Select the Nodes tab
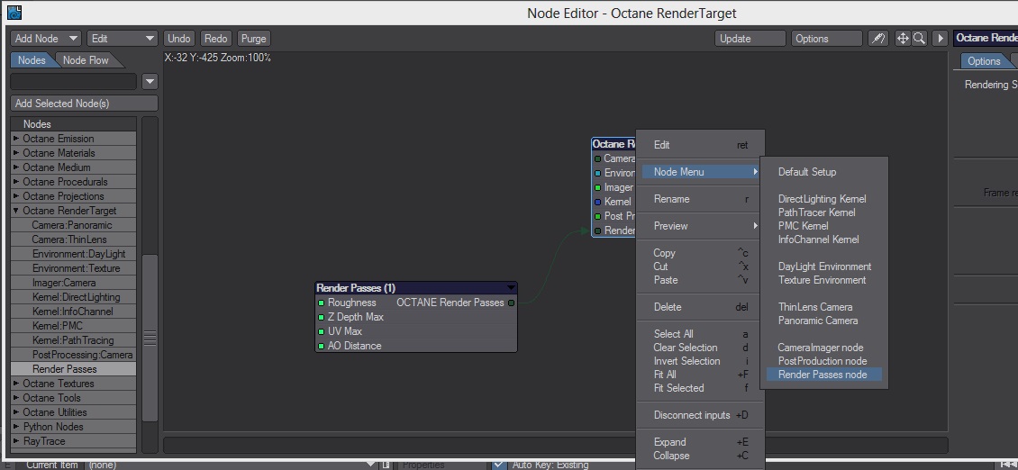The width and height of the screenshot is (1018, 470). 32,59
